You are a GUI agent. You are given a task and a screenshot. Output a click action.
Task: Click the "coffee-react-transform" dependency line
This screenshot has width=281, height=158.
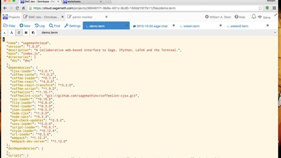point(42,85)
